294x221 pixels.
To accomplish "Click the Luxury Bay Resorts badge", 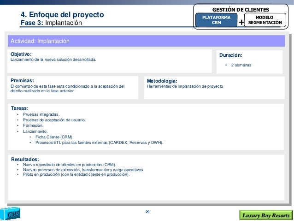I will [266, 215].
